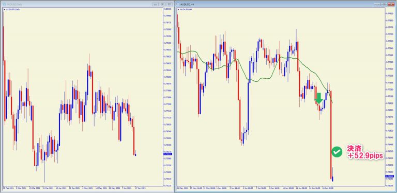397x193 pixels.
Task: Close the AUDUSD,Daily chart window
Action: (170, 4)
